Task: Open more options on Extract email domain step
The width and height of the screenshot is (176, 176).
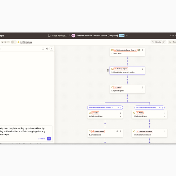Action: click(x=165, y=132)
